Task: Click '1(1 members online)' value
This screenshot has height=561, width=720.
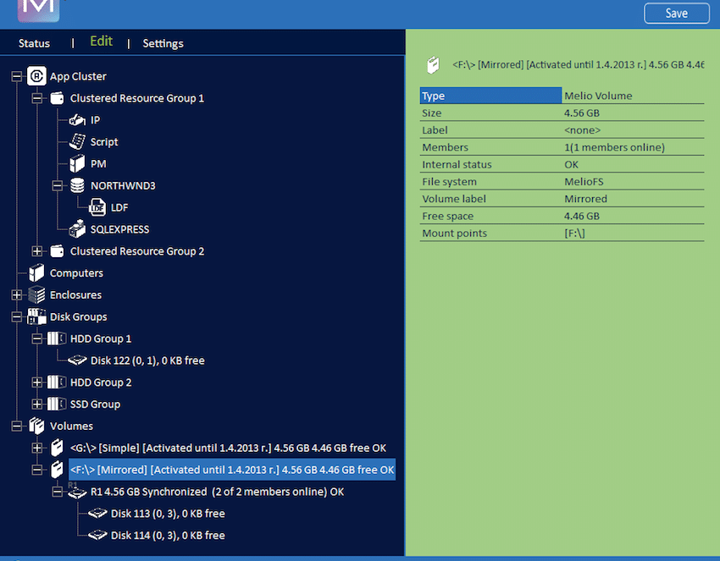Action: 614,147
